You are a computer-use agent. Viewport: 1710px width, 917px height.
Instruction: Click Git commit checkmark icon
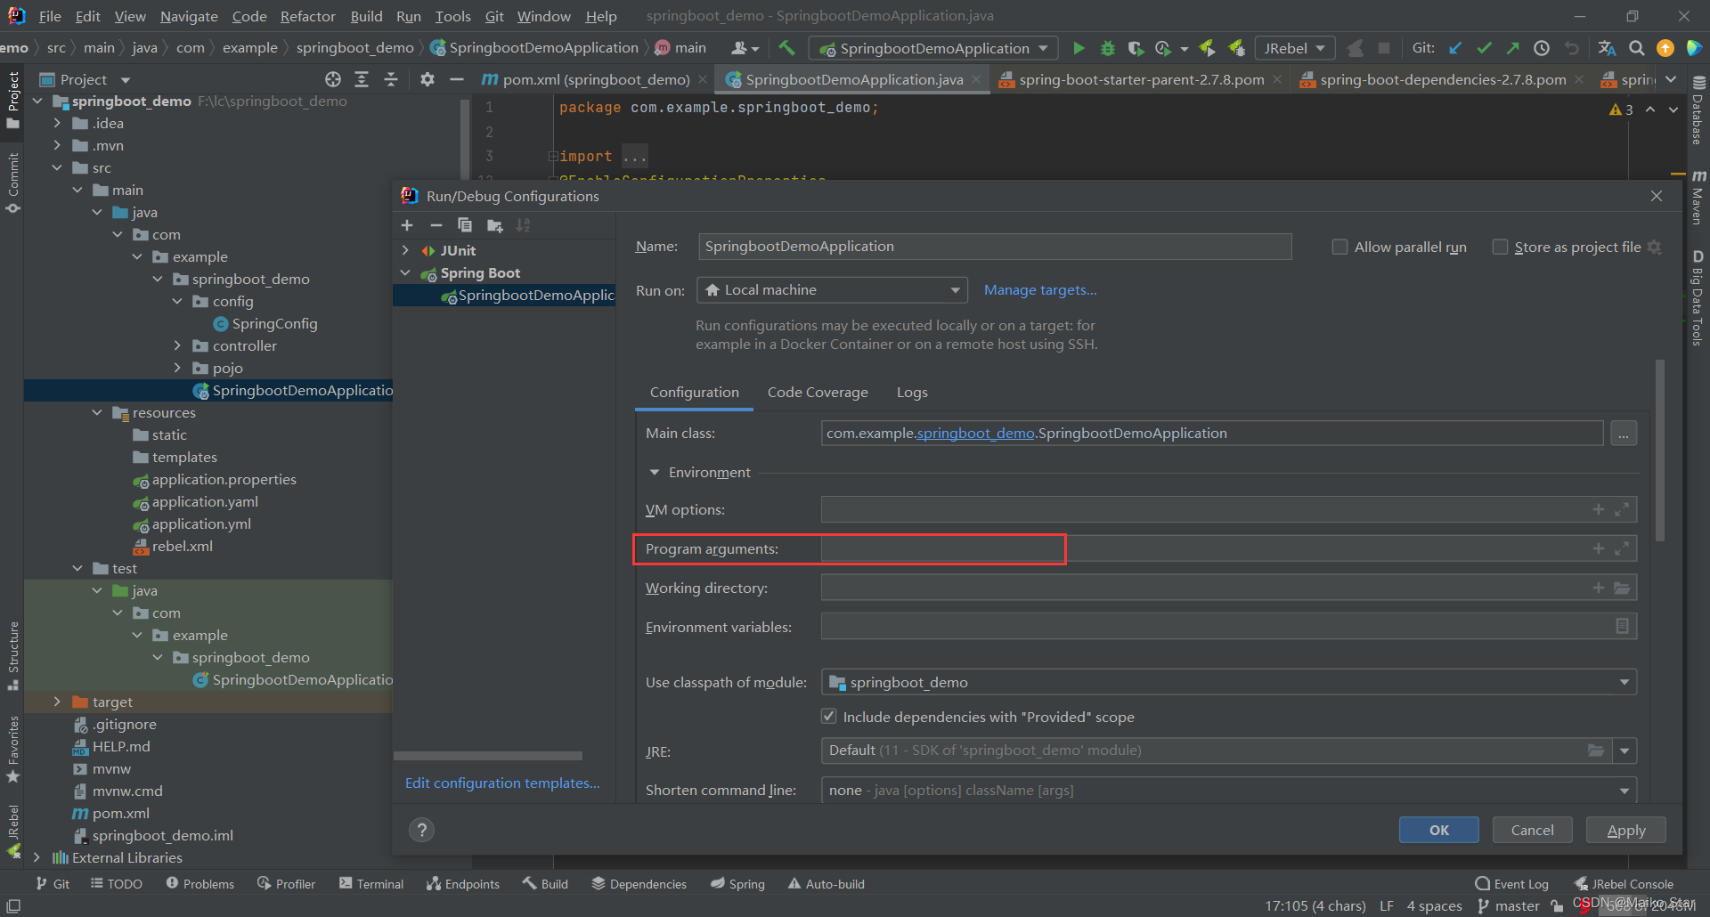point(1484,48)
